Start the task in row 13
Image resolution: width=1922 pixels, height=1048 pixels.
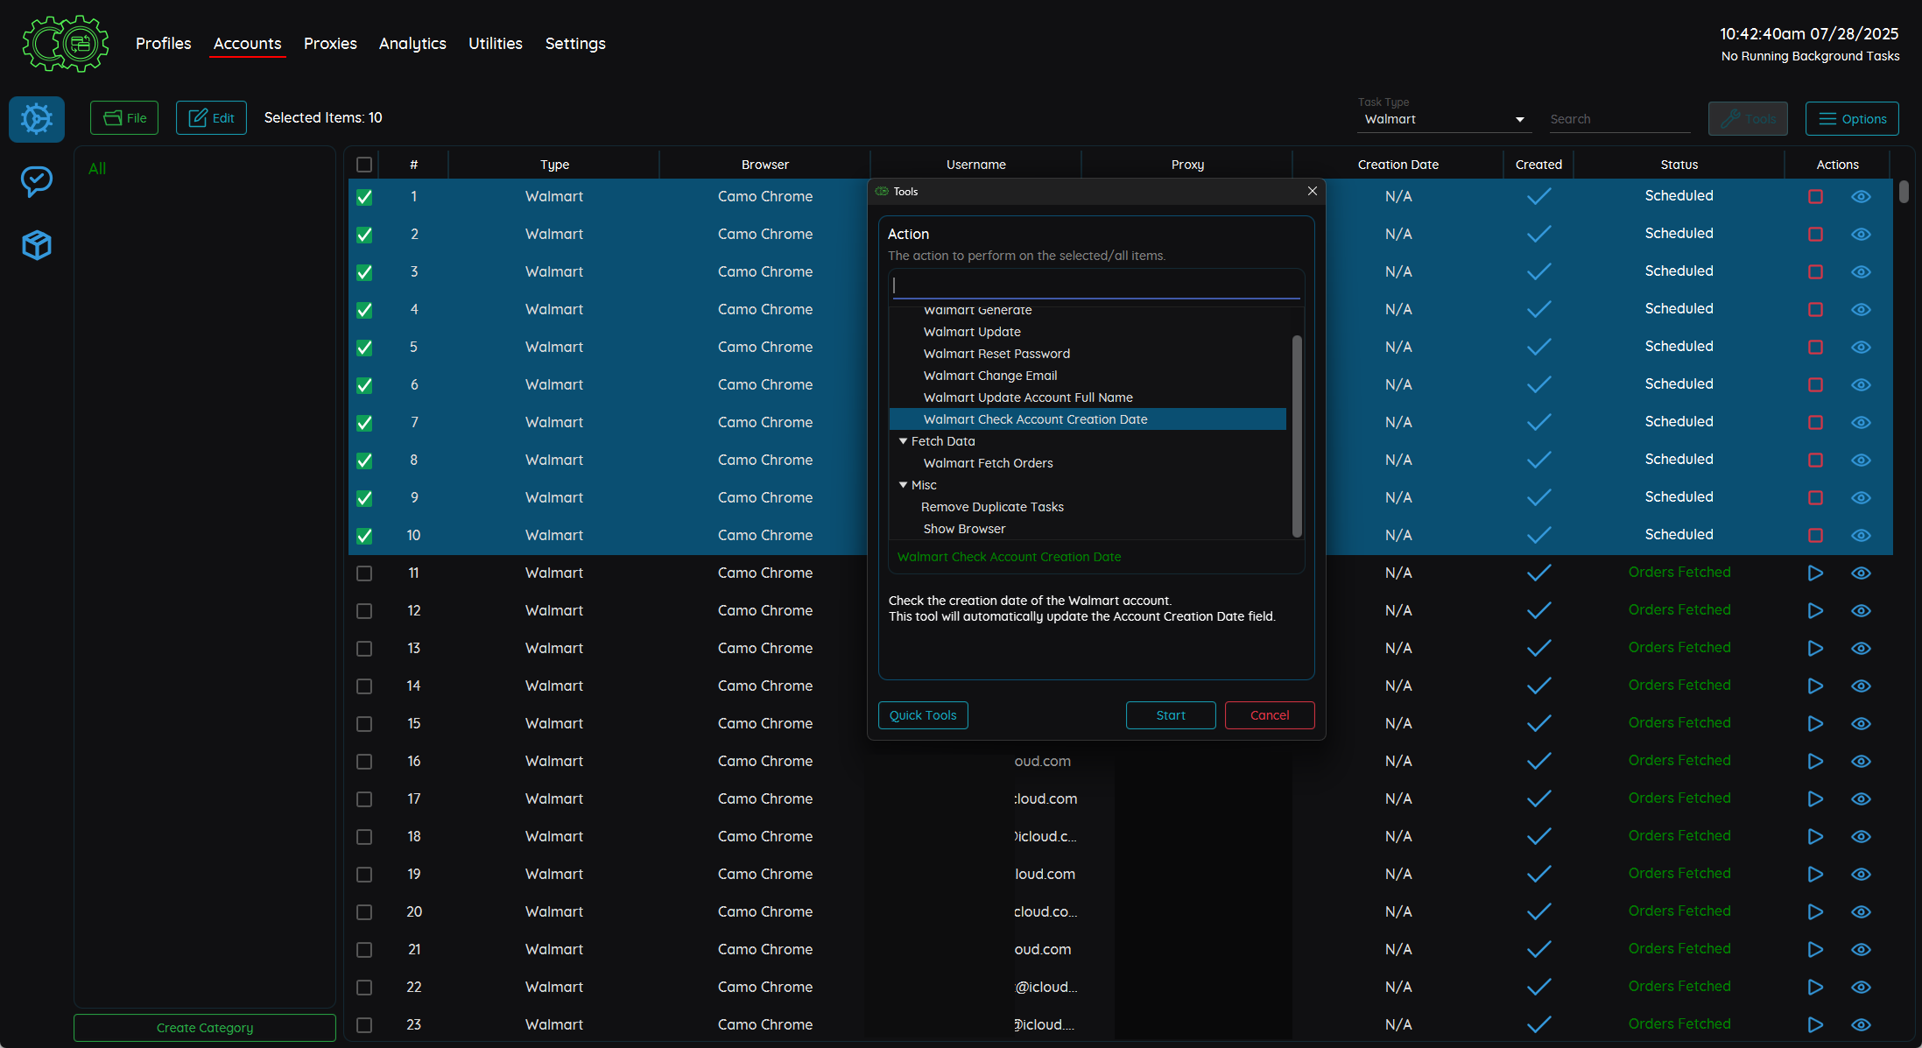(x=1815, y=649)
